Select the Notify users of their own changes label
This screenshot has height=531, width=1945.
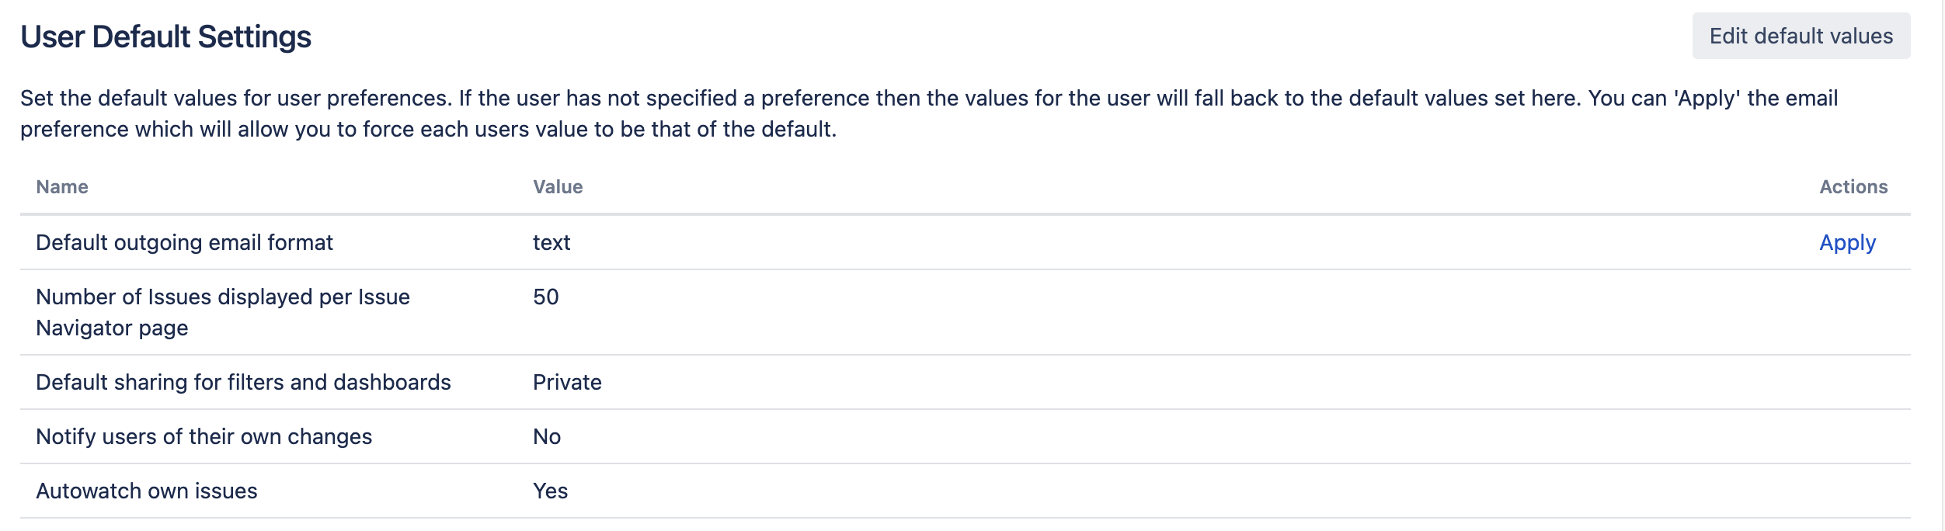pyautogui.click(x=204, y=437)
